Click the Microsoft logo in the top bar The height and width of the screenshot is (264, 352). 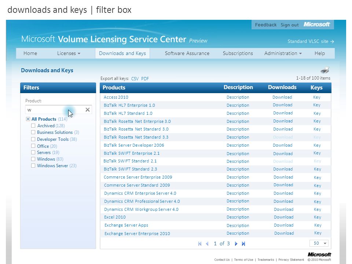[316, 24]
